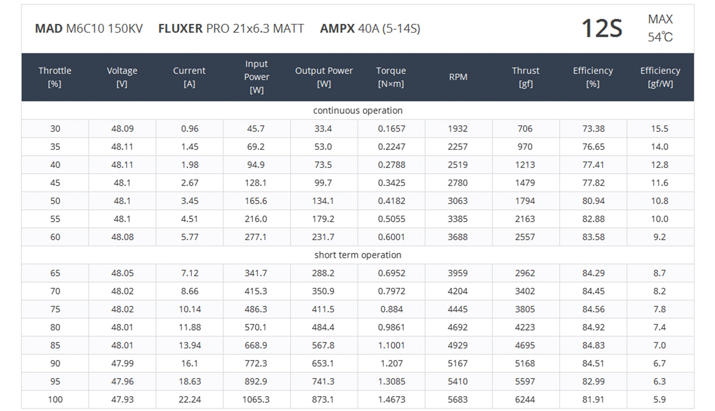Click the Input Power [W] header

pyautogui.click(x=257, y=77)
